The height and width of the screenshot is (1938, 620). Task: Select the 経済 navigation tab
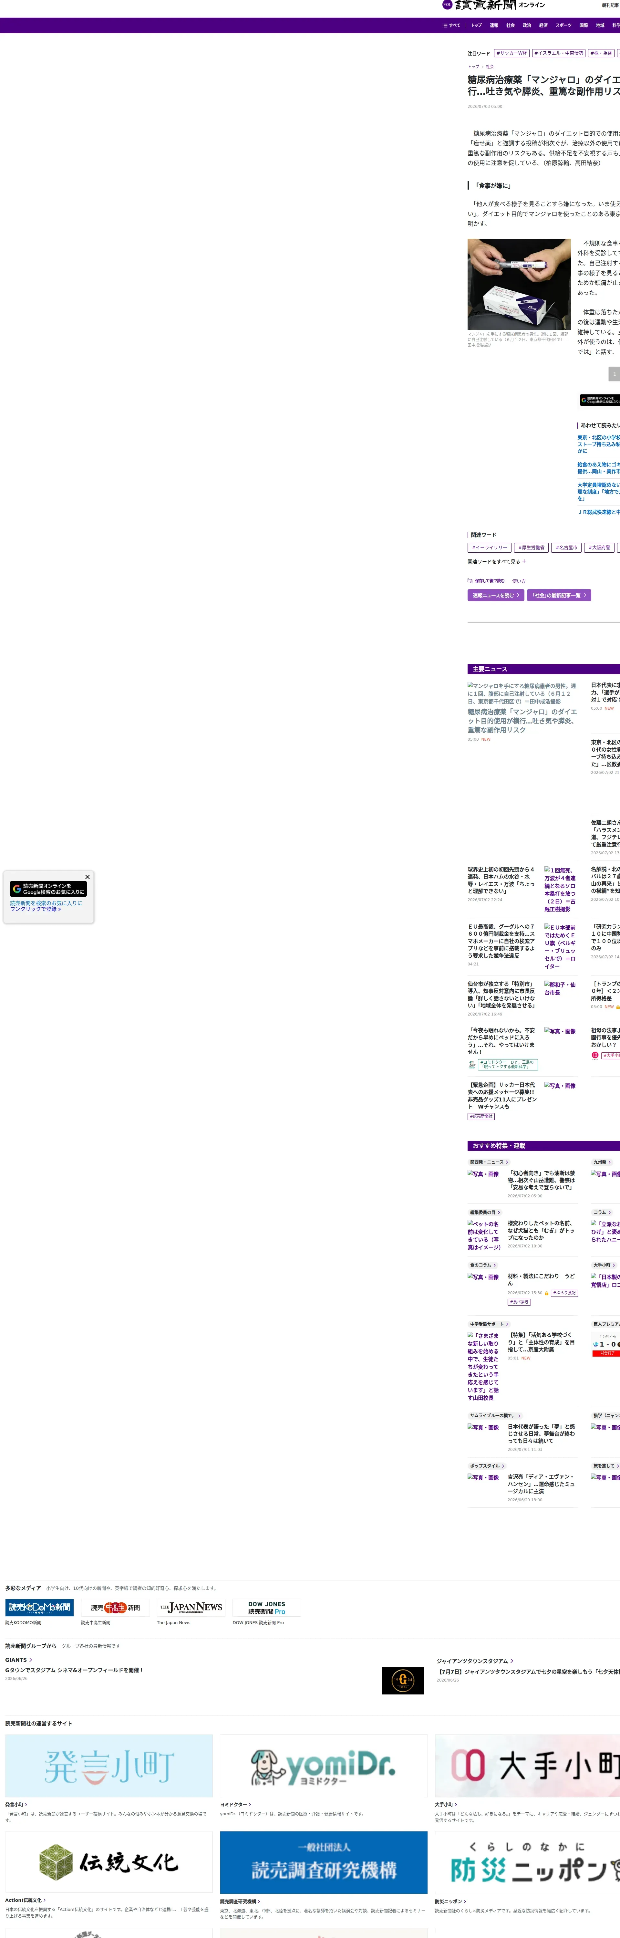coord(543,26)
